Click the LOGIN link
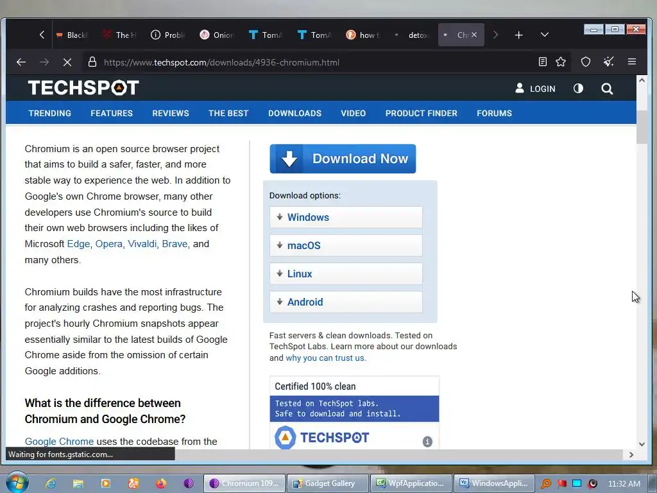 pos(535,89)
